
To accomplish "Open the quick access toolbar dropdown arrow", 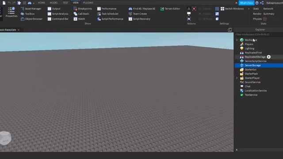I will coord(34,3).
